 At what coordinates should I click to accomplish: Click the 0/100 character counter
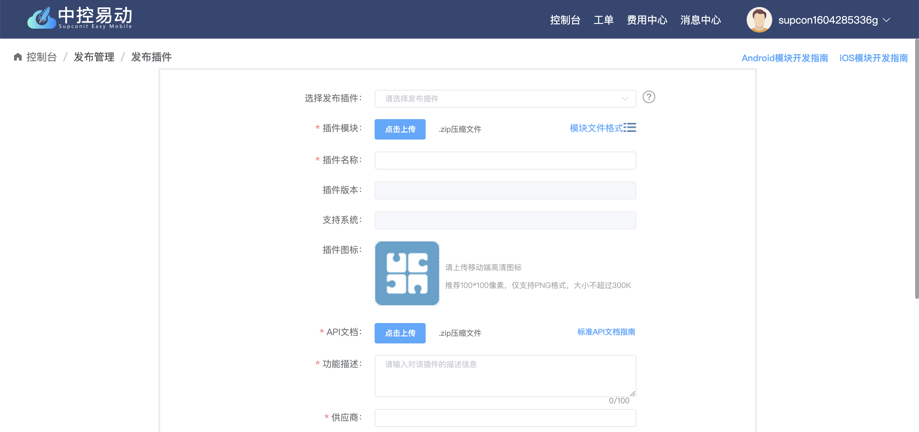[x=619, y=400]
